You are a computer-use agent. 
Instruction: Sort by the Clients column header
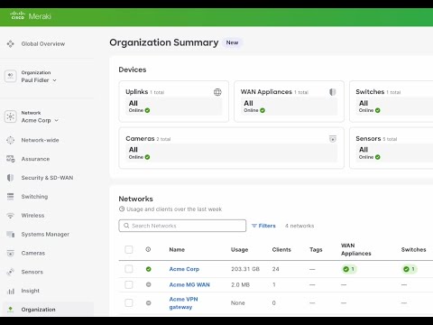281,249
